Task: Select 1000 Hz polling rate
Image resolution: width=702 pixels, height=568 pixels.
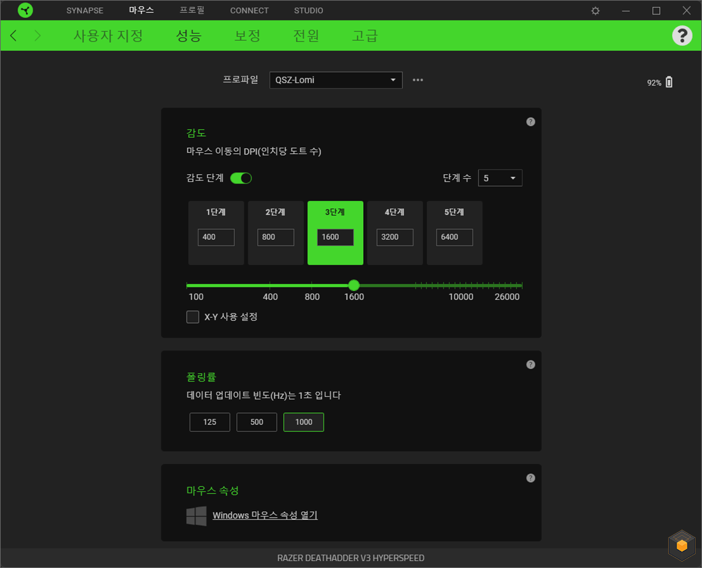Action: (x=304, y=422)
